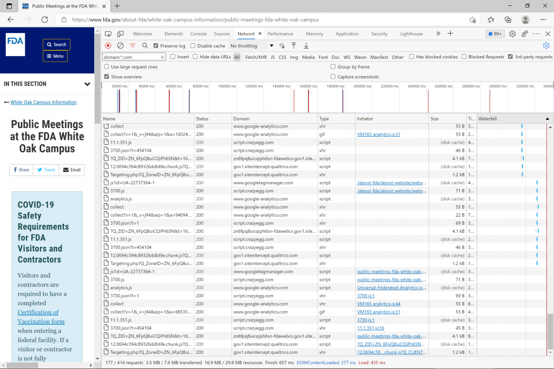554x369 pixels.
Task: Open Network settings gear on right
Action: click(x=546, y=46)
